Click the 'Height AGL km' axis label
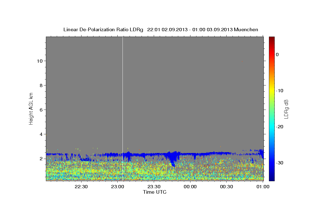 (x=31, y=109)
